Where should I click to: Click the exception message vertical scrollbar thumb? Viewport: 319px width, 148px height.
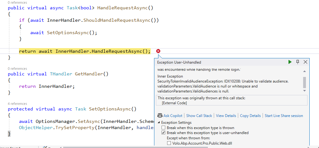pos(304,82)
